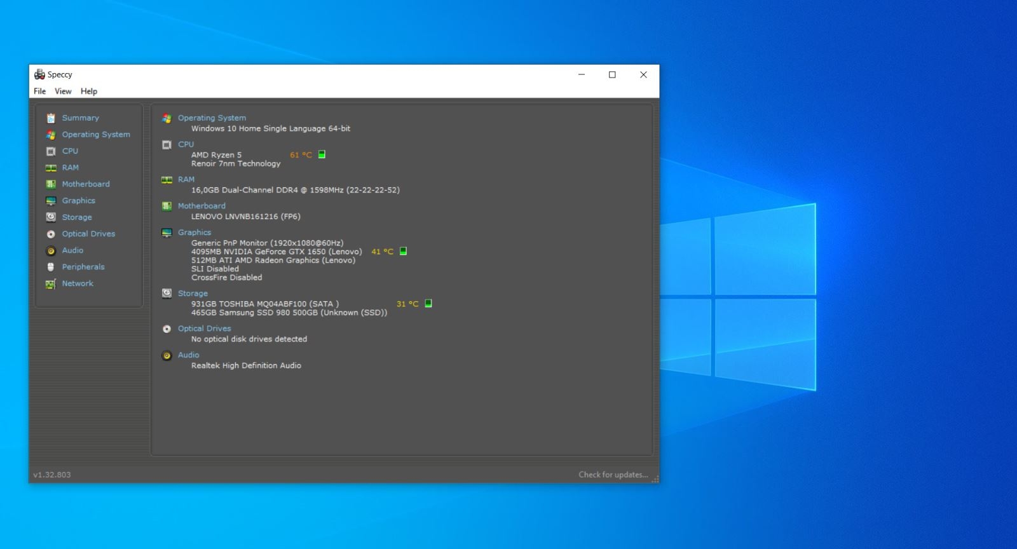This screenshot has width=1017, height=549.
Task: Click 'Renoir 7nm Technology' text
Action: point(236,164)
